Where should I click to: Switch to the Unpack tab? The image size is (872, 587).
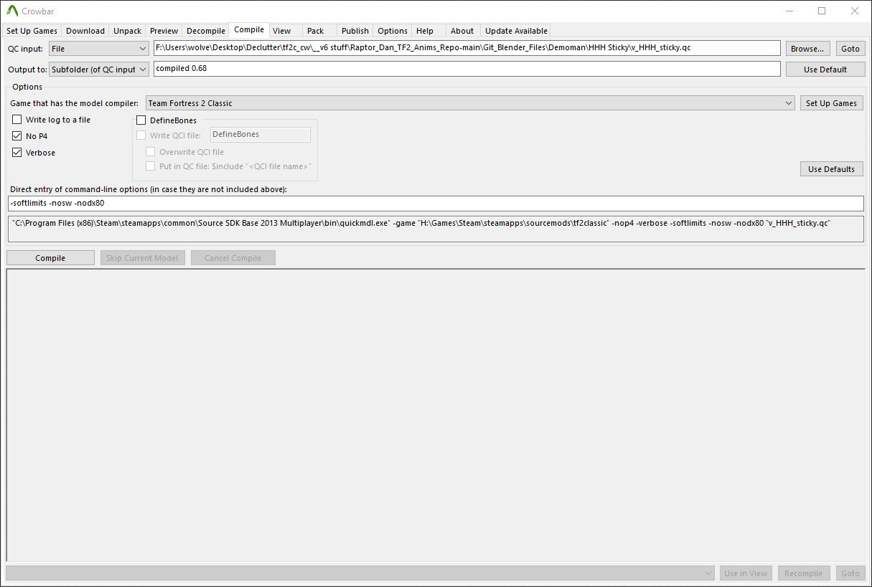pos(127,31)
